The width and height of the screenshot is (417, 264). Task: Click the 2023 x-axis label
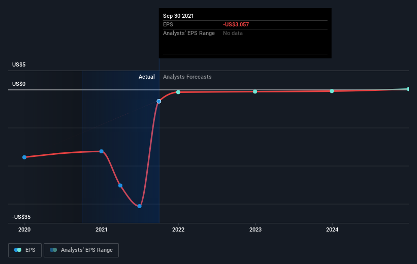255,229
